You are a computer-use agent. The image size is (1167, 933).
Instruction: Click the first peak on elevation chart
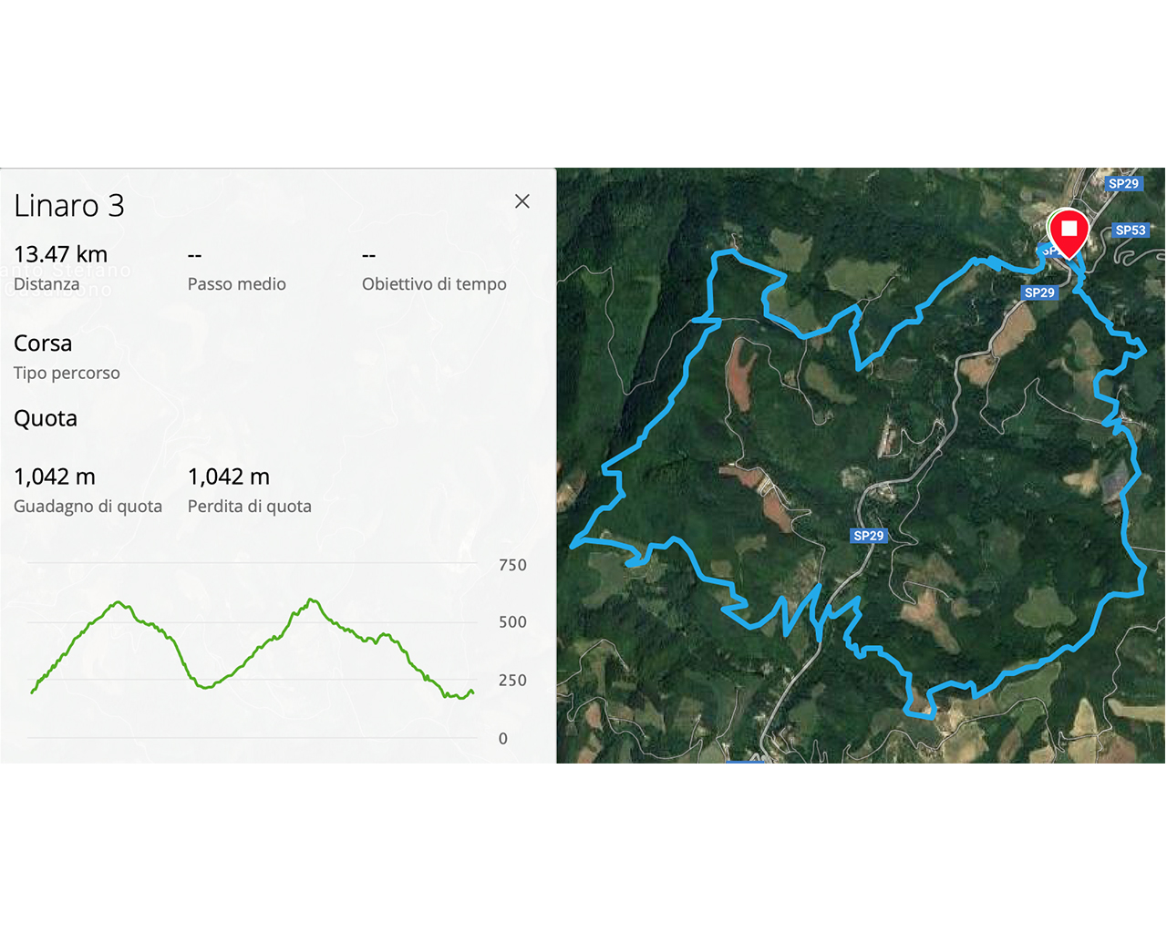pyautogui.click(x=118, y=603)
